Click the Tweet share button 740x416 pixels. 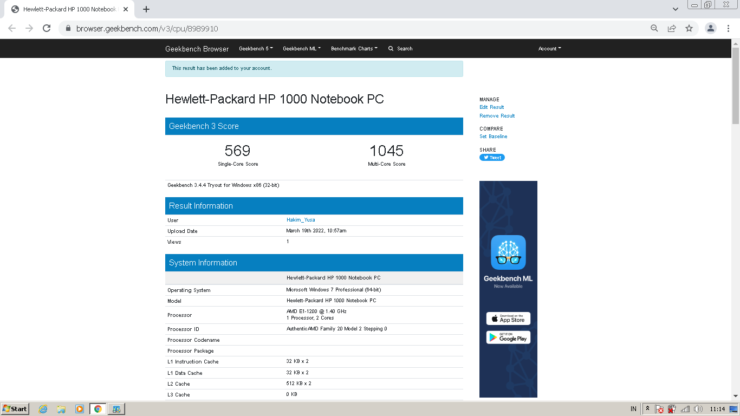tap(492, 158)
